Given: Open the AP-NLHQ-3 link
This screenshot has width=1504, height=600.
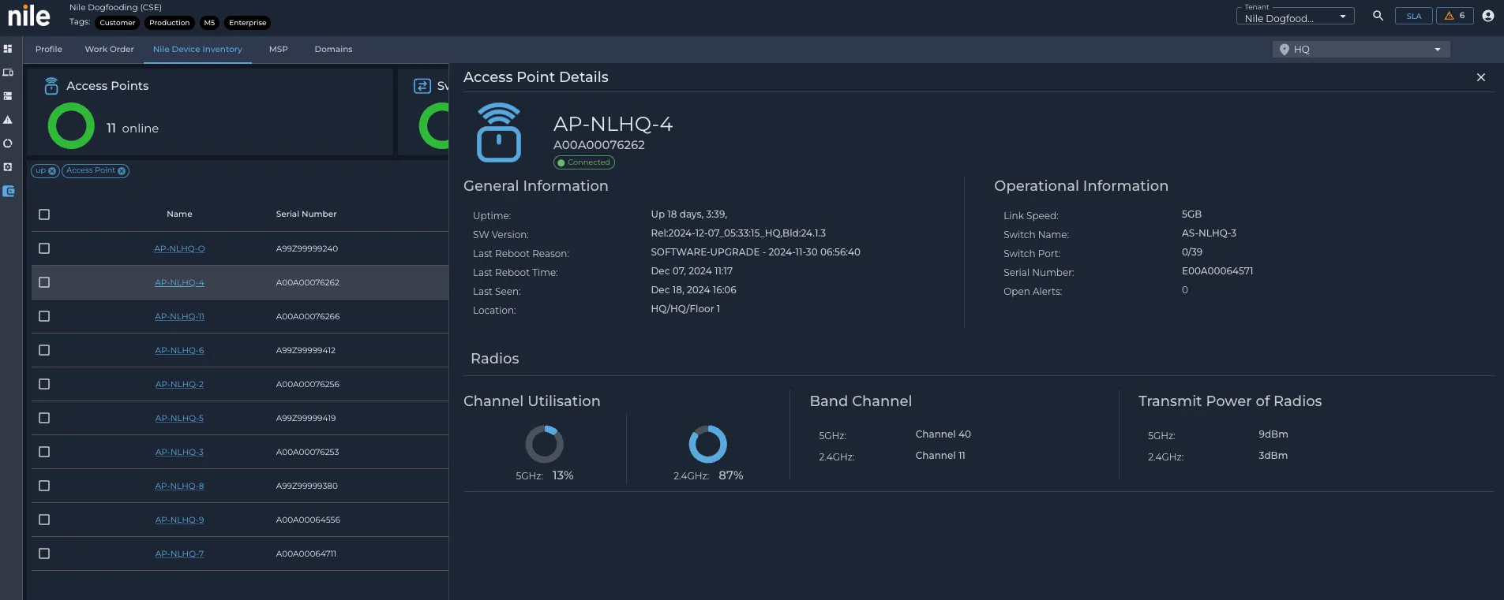Looking at the screenshot, I should pos(179,452).
